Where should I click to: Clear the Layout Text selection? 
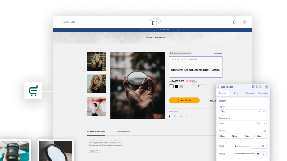pyautogui.click(x=259, y=111)
